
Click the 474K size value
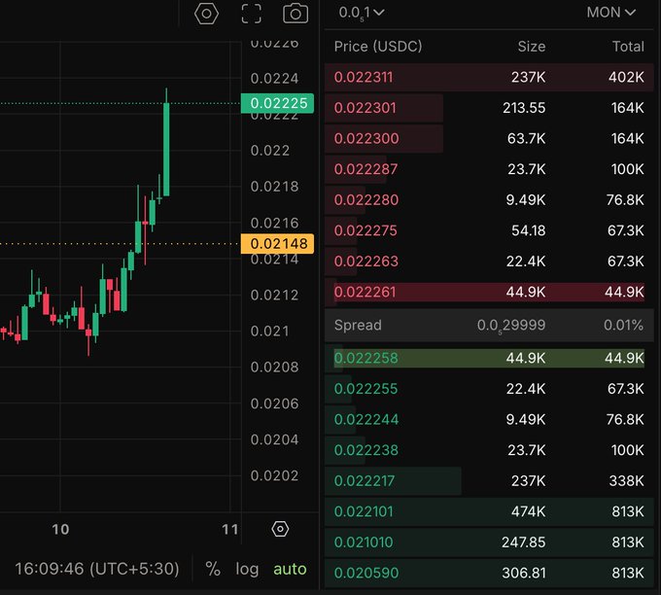(x=528, y=511)
